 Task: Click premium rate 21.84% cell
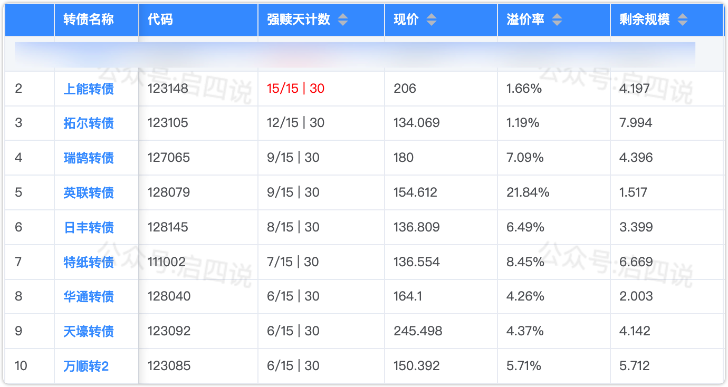coord(528,193)
